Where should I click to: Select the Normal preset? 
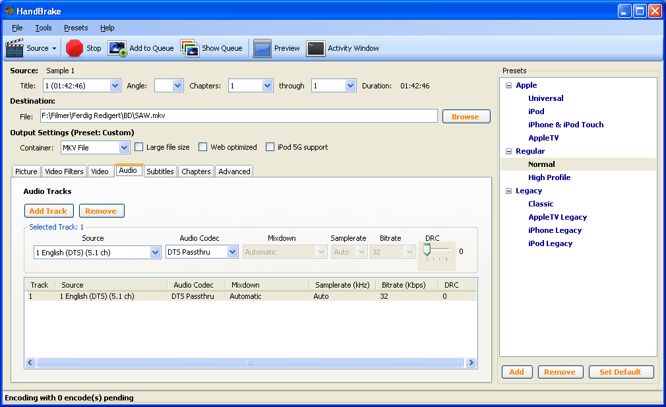point(541,164)
